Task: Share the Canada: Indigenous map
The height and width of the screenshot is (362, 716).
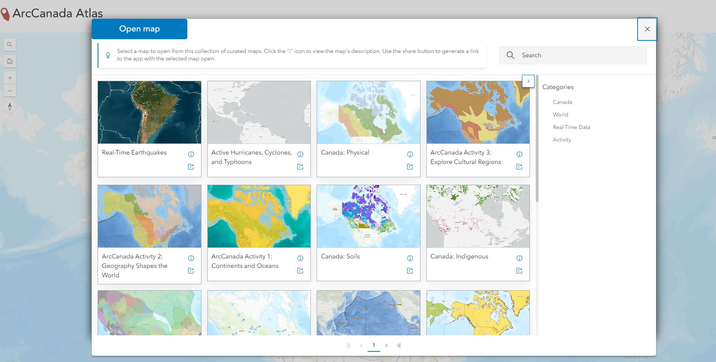Action: (x=519, y=271)
